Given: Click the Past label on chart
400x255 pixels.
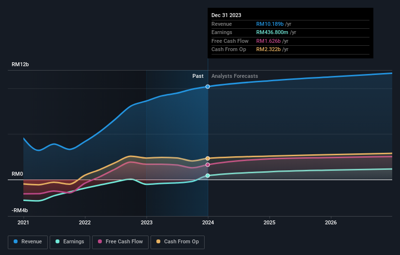Looking at the screenshot, I should pyautogui.click(x=198, y=76).
